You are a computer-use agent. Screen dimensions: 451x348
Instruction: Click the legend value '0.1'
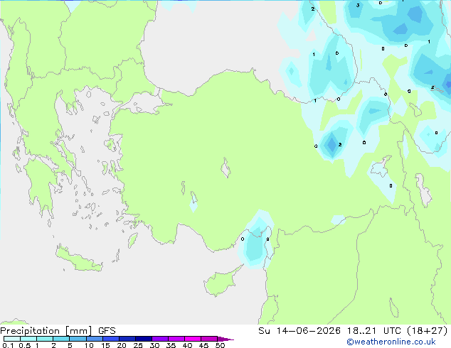pos(8,345)
